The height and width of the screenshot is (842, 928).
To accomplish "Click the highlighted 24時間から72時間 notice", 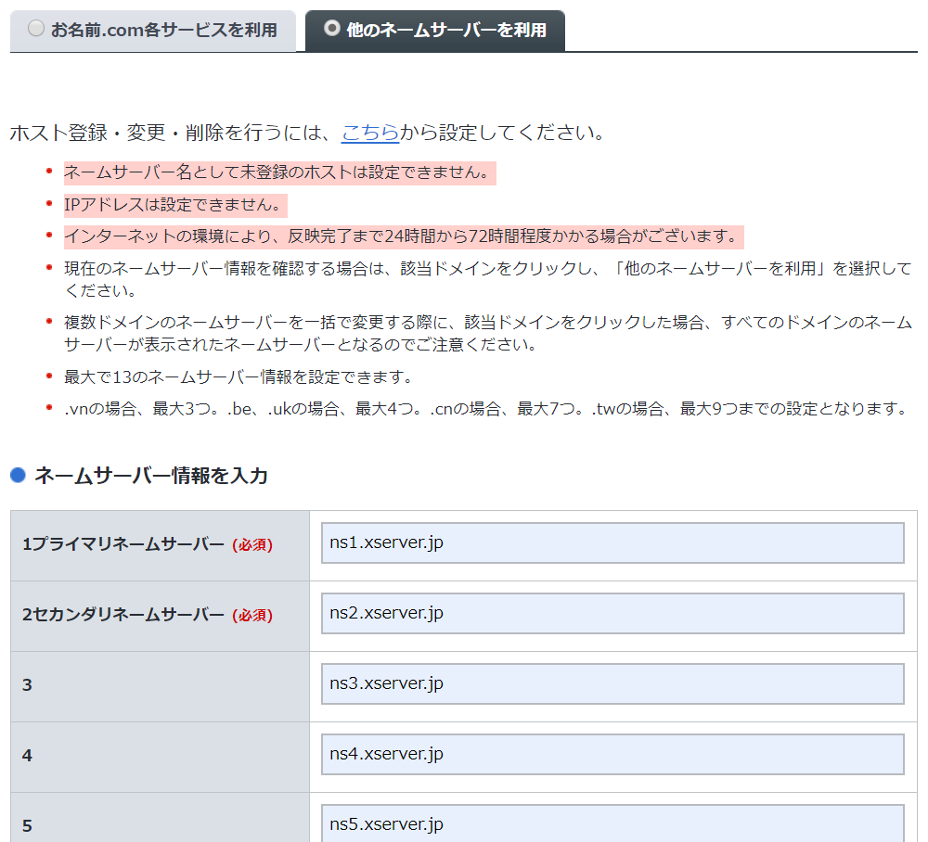I will [x=403, y=236].
